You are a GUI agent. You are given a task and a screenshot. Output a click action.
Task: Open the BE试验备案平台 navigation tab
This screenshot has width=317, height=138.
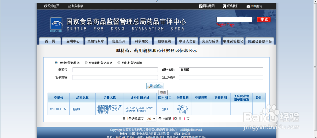coord(260,41)
